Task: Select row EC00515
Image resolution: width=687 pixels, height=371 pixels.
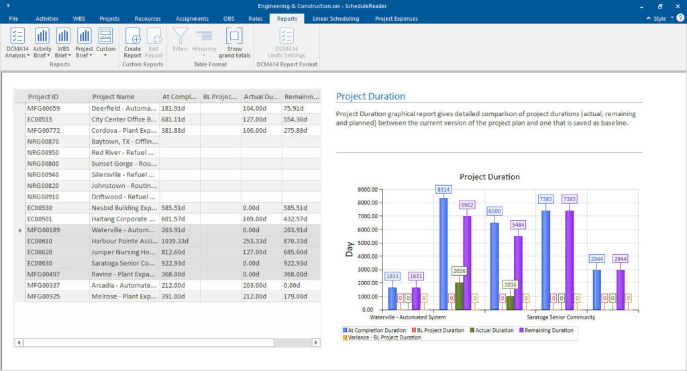Action: point(167,119)
